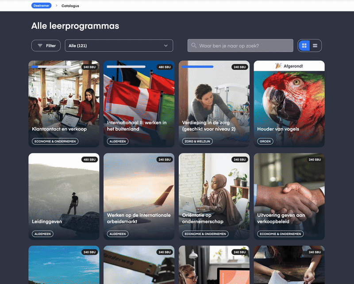The image size is (354, 284).
Task: Open the Houder van vogels card
Action: point(289,104)
